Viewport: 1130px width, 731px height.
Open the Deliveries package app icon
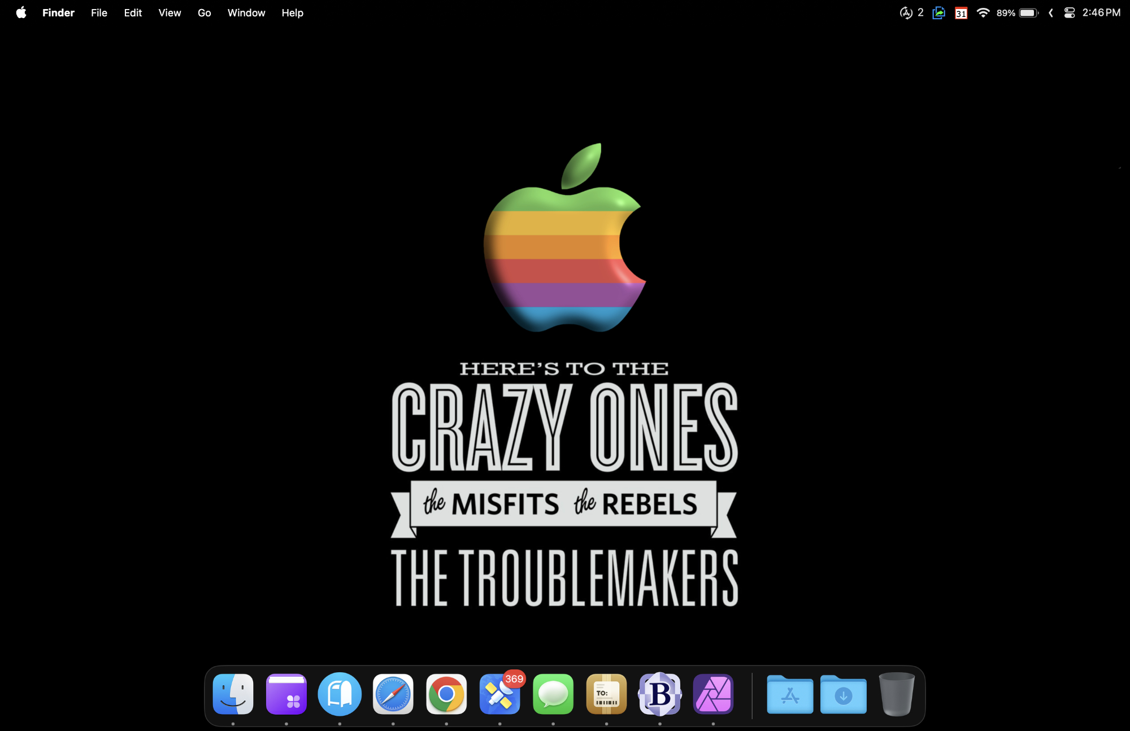(606, 694)
